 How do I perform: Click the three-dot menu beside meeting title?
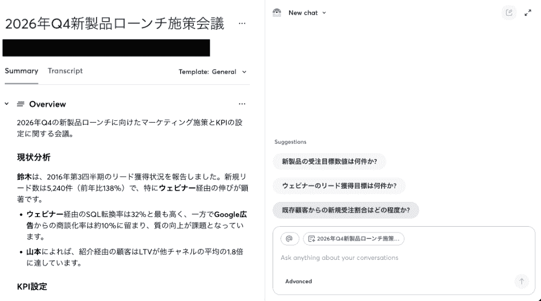(x=242, y=23)
